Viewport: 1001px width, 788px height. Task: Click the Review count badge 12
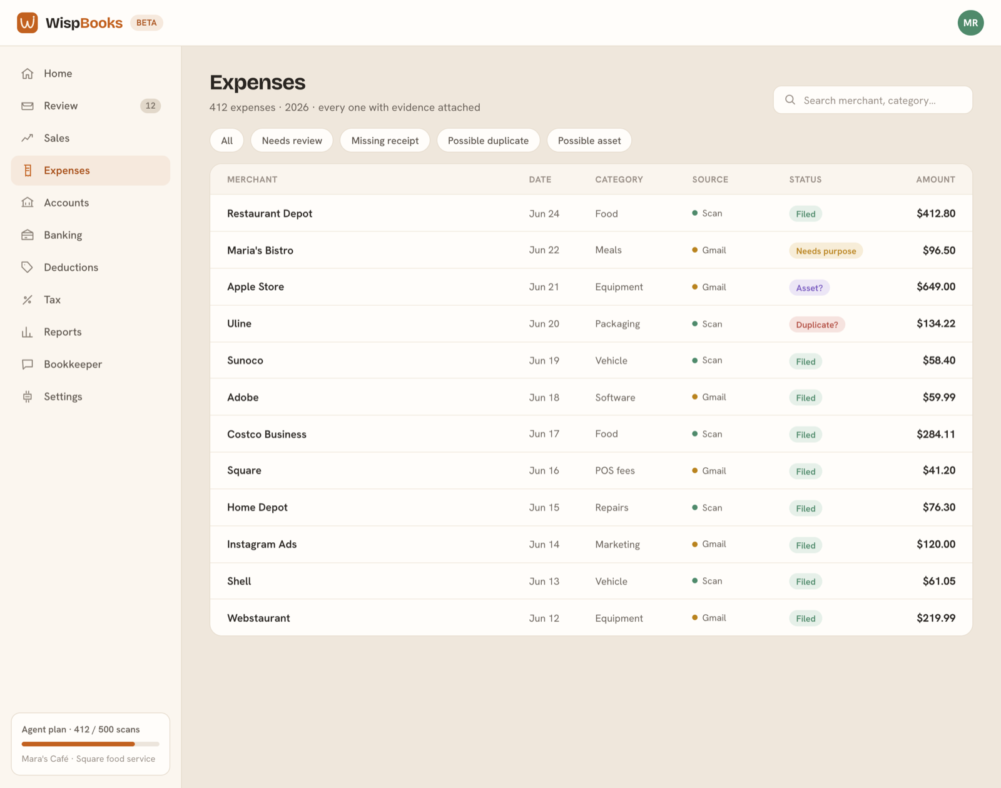pyautogui.click(x=150, y=106)
